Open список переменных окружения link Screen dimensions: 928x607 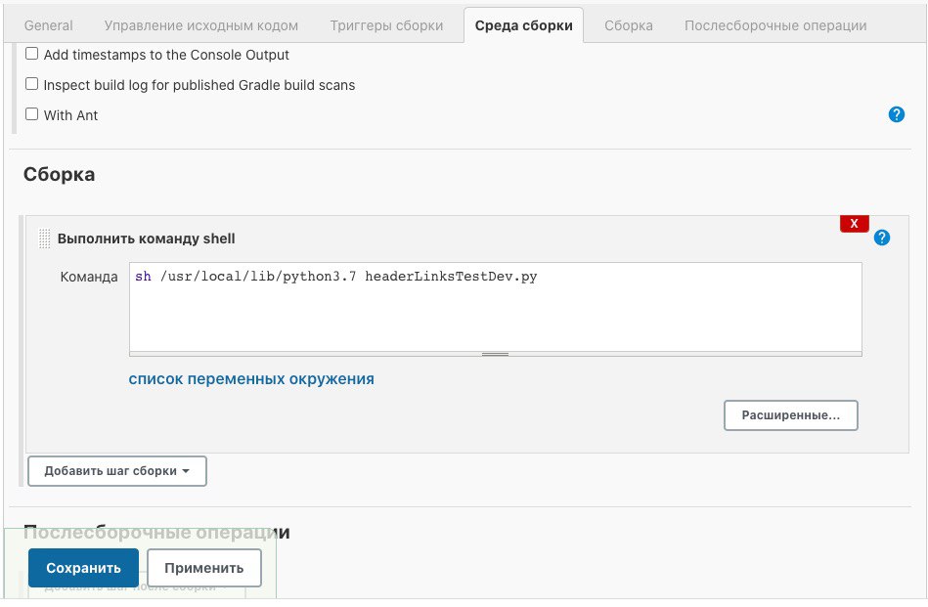click(251, 379)
